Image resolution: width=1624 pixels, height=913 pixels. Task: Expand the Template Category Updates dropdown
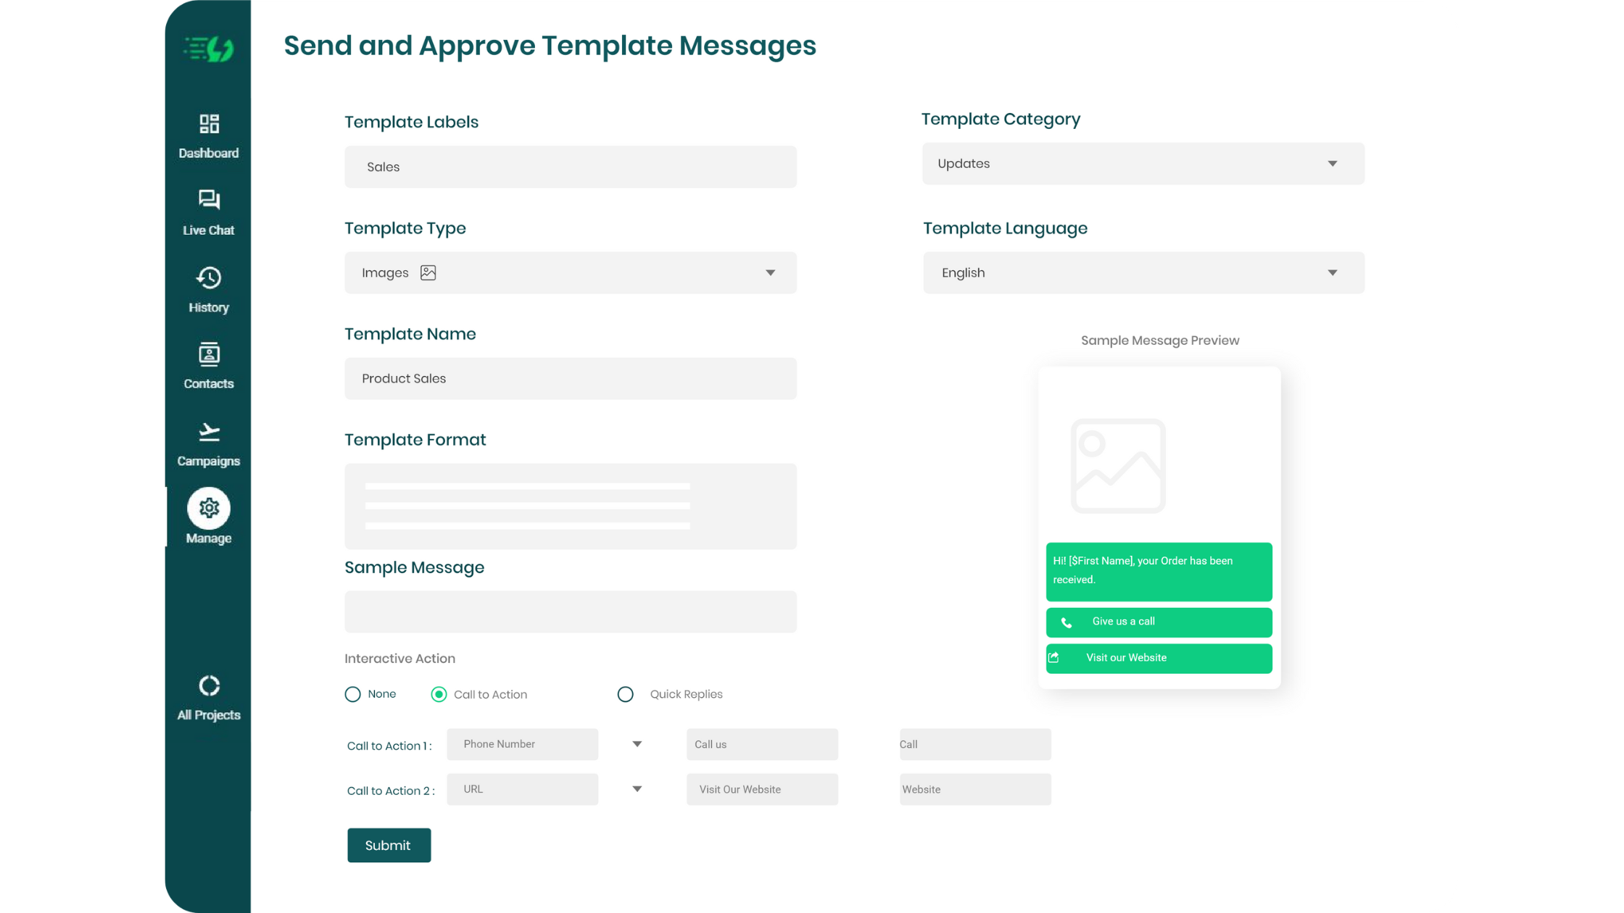(x=1143, y=164)
